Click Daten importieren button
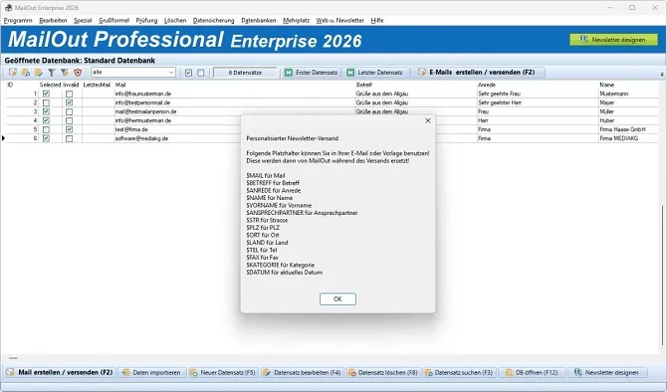 click(151, 373)
